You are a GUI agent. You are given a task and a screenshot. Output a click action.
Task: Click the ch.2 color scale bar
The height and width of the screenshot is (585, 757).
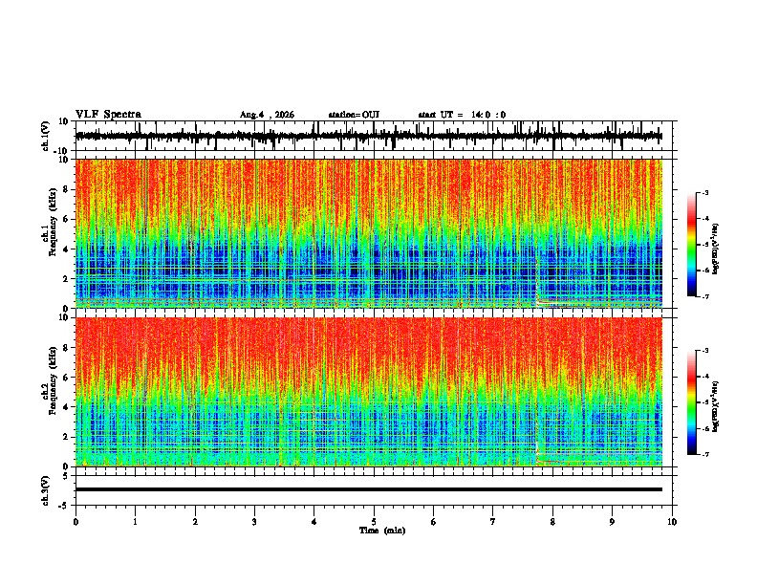[x=692, y=402]
